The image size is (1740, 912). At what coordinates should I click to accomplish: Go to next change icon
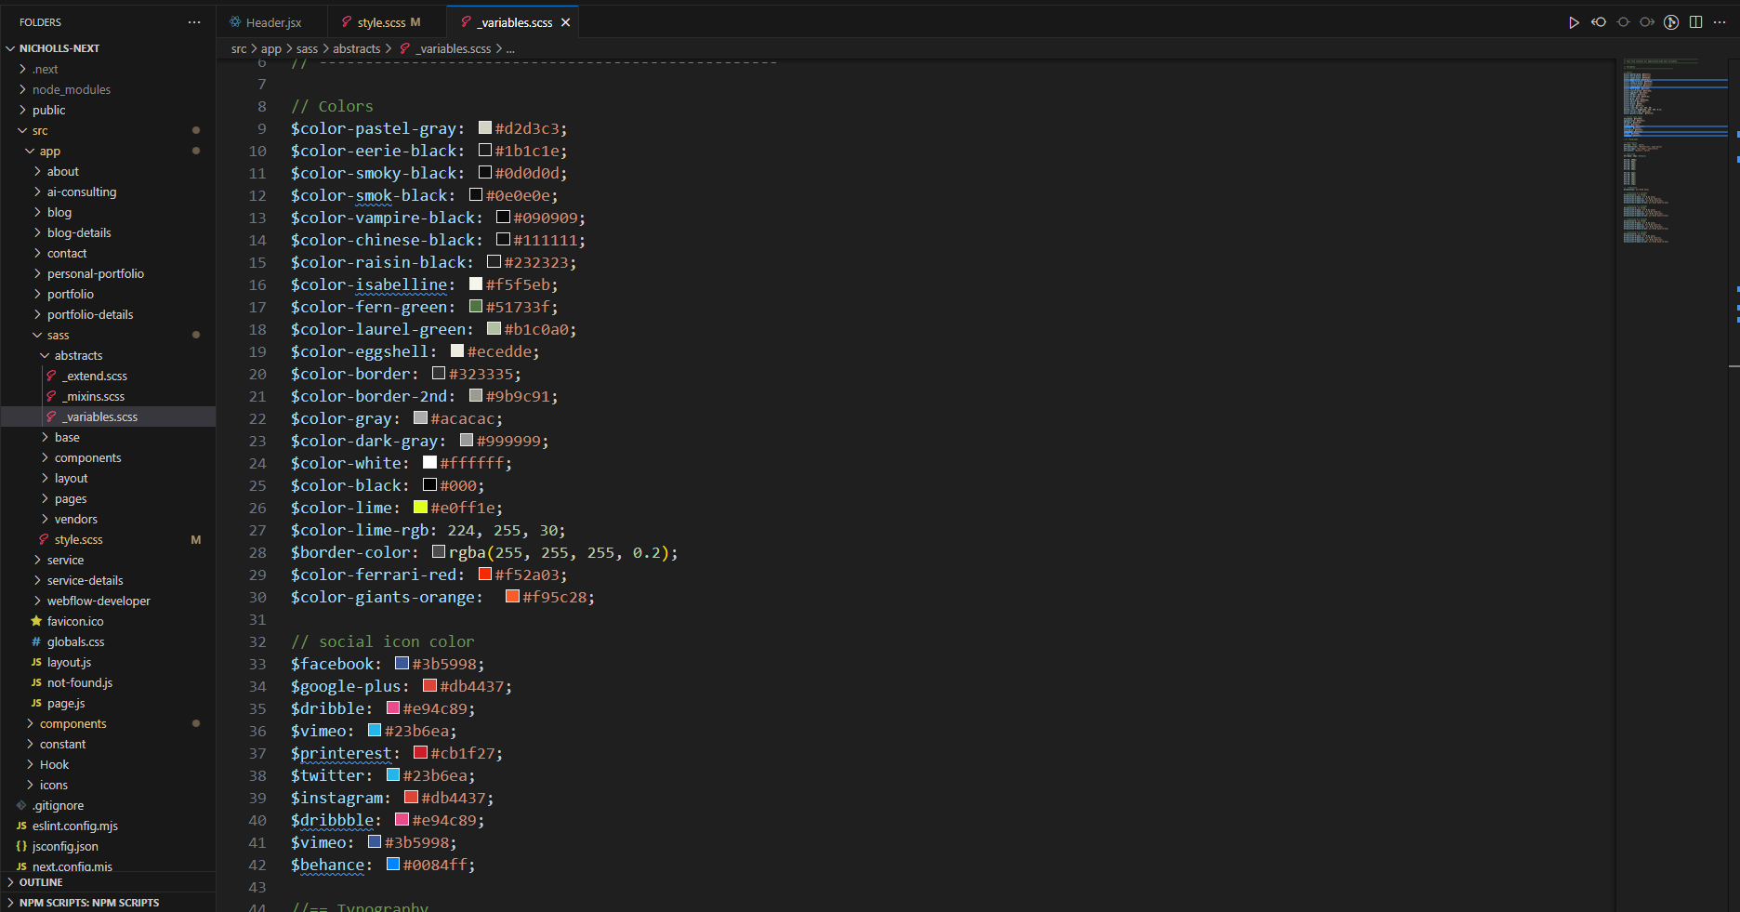pos(1647,22)
